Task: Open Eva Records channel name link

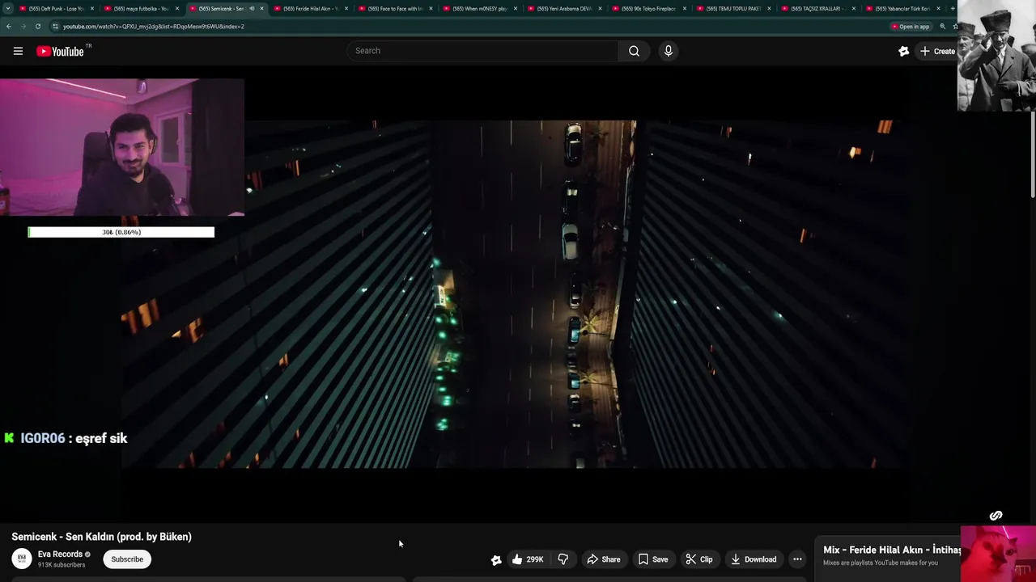Action: pos(60,555)
